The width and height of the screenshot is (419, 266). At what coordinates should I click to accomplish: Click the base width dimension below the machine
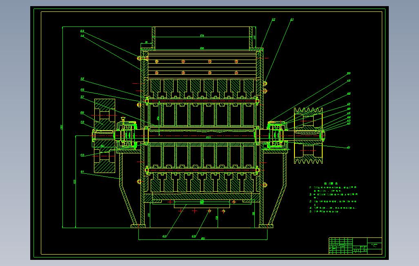pos(203,239)
